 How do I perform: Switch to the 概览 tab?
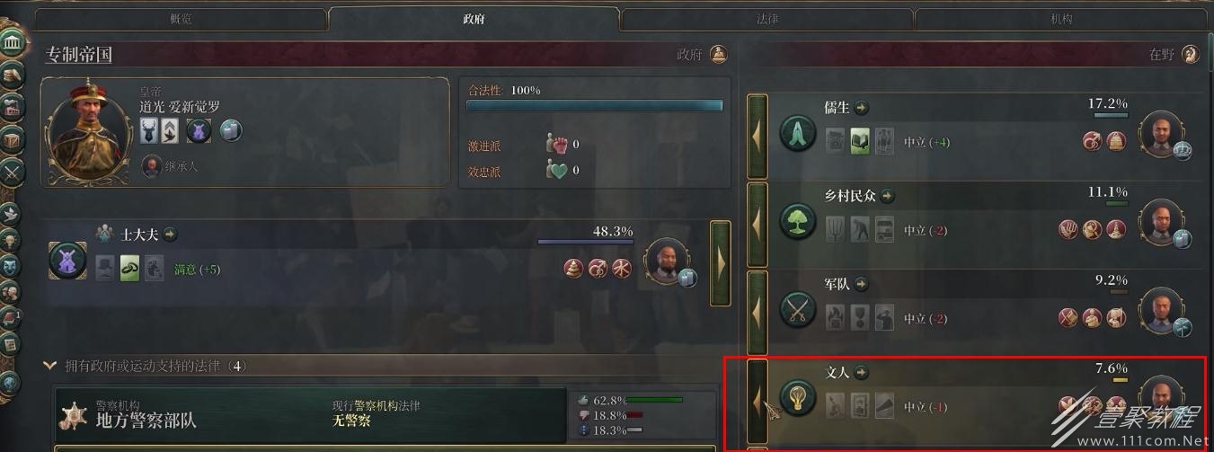pyautogui.click(x=181, y=19)
